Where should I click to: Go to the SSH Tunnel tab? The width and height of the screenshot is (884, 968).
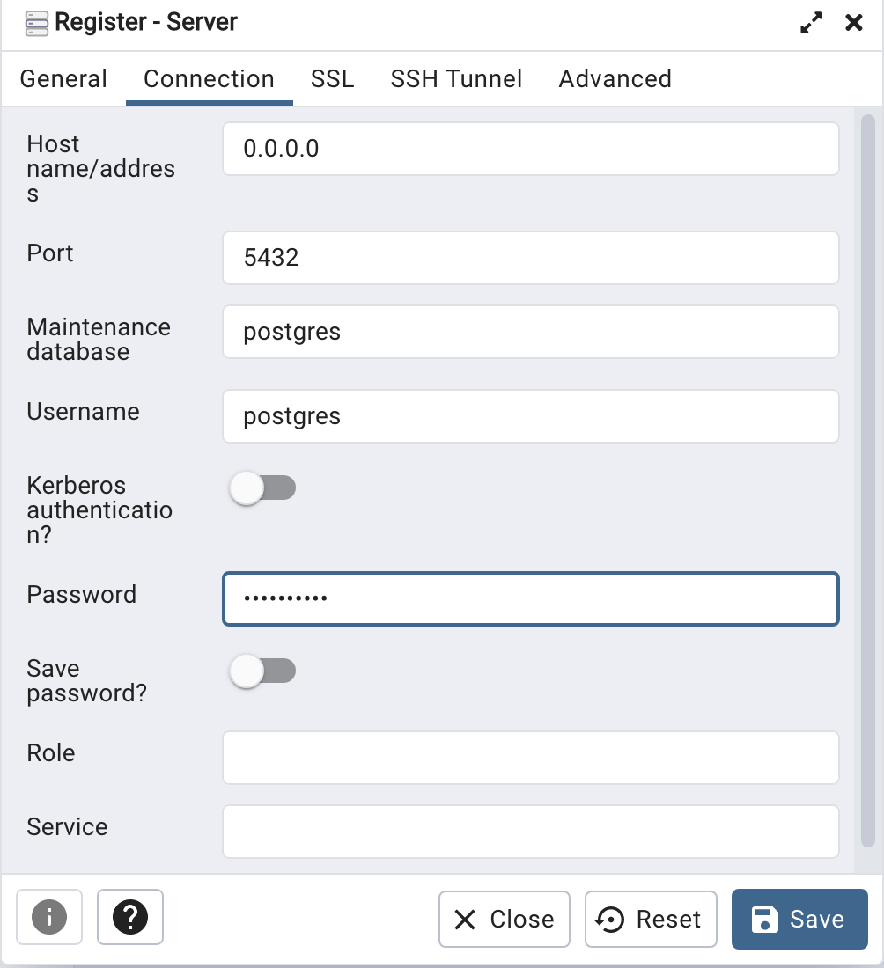tap(456, 79)
